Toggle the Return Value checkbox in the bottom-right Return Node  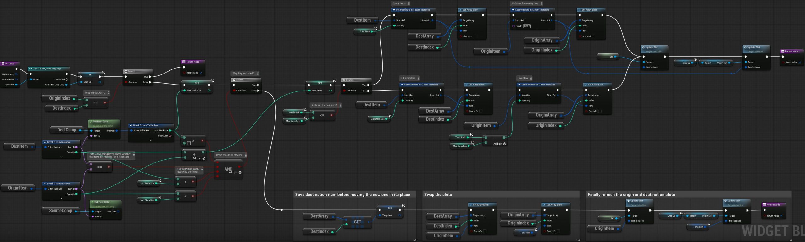(x=781, y=216)
